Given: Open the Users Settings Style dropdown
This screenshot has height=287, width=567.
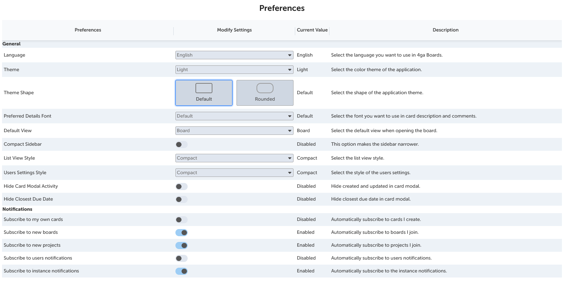Looking at the screenshot, I should pos(234,173).
